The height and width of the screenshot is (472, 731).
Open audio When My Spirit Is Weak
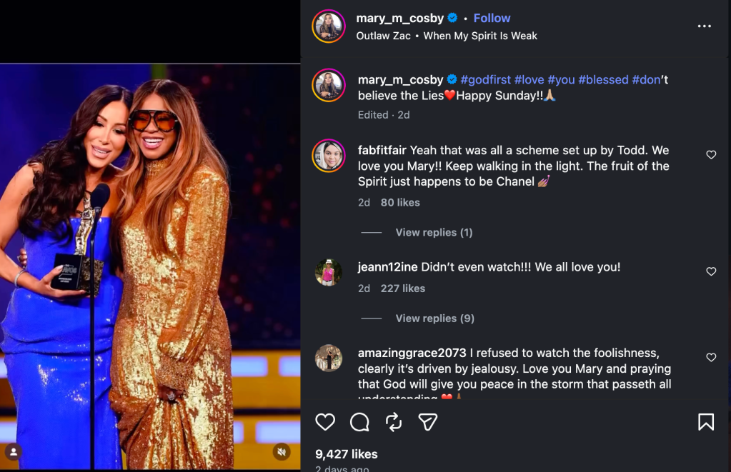[x=480, y=36]
